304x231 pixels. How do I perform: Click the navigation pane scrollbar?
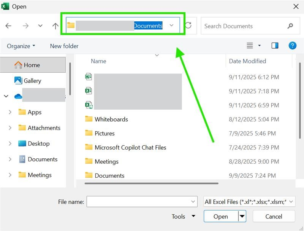[70, 79]
